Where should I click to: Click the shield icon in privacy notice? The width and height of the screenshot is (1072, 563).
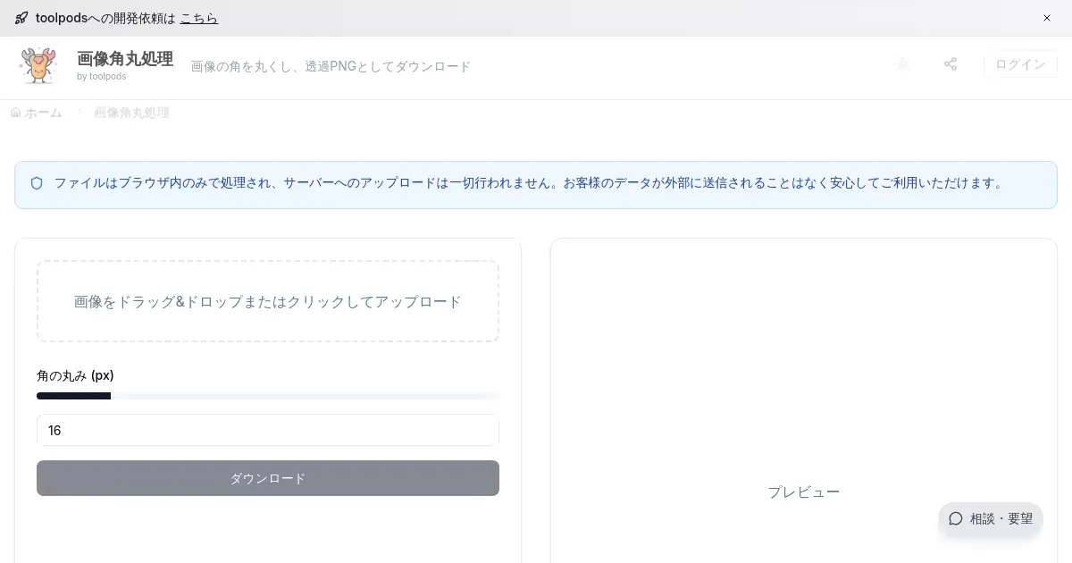click(x=37, y=183)
